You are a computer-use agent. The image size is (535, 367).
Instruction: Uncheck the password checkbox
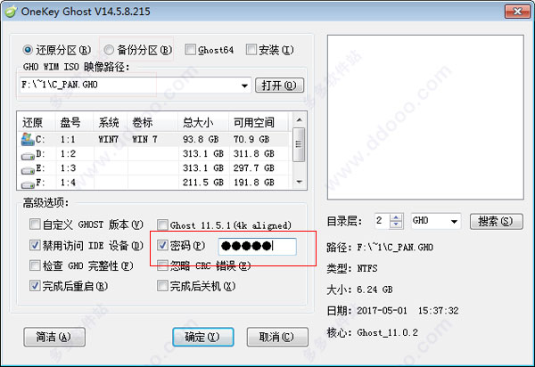pyautogui.click(x=161, y=246)
